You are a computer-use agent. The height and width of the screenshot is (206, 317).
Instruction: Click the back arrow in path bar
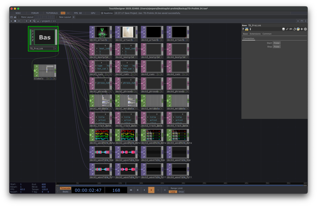point(19,21)
